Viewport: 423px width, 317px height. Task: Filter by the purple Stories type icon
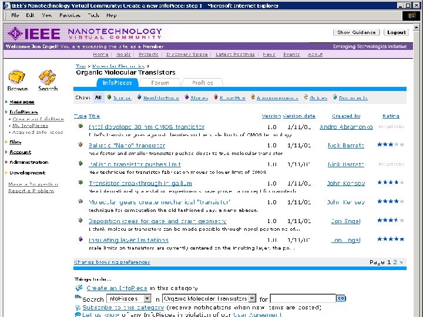[186, 97]
